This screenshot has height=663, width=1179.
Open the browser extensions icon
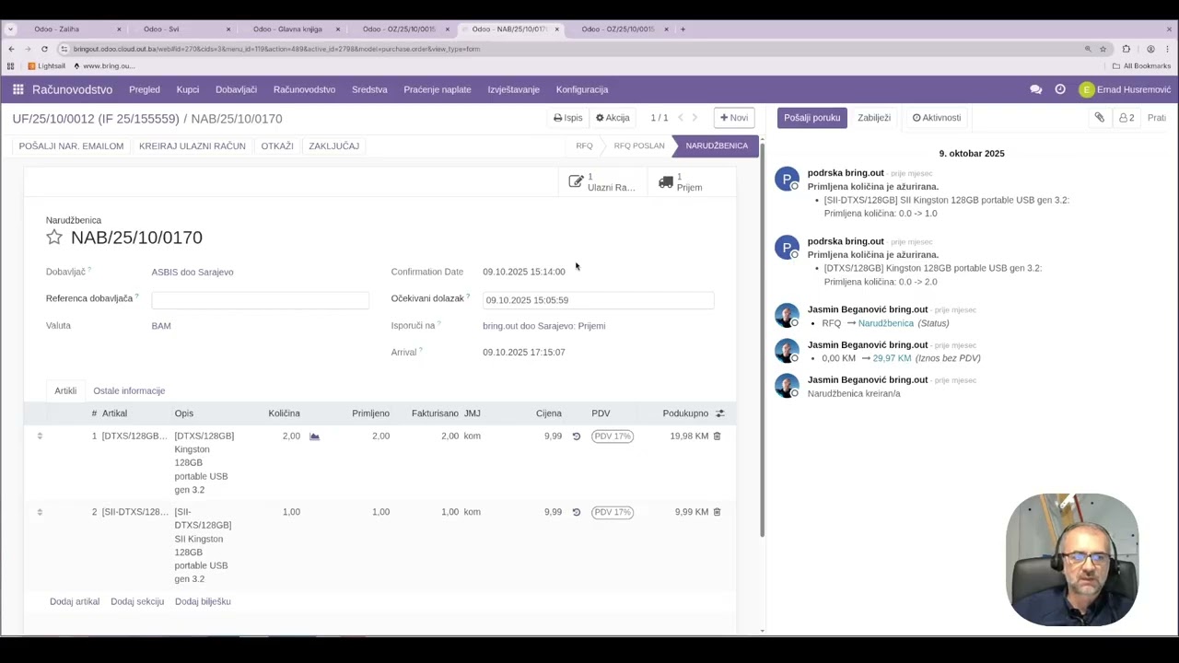coord(1126,49)
